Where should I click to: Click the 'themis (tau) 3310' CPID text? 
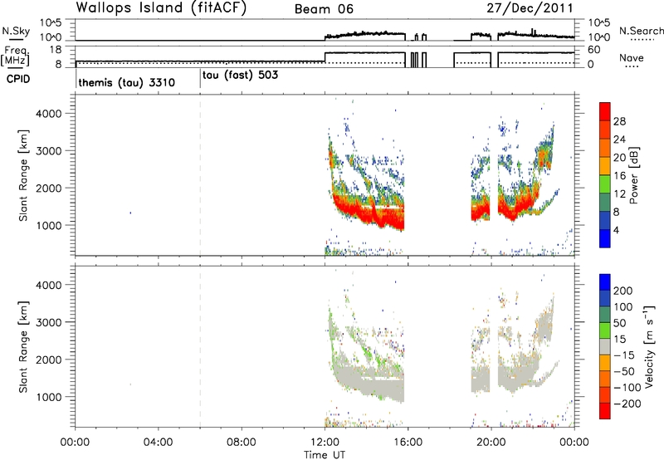pos(127,82)
